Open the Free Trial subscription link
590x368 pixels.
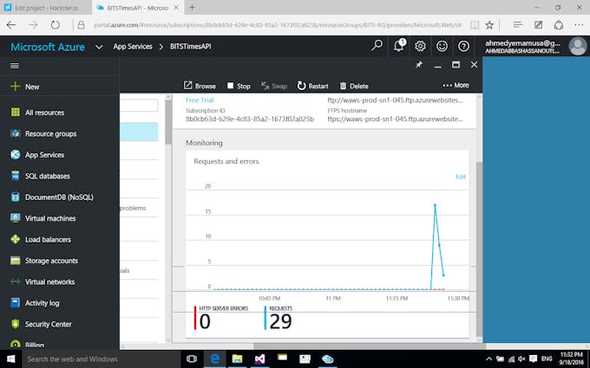[x=200, y=100]
